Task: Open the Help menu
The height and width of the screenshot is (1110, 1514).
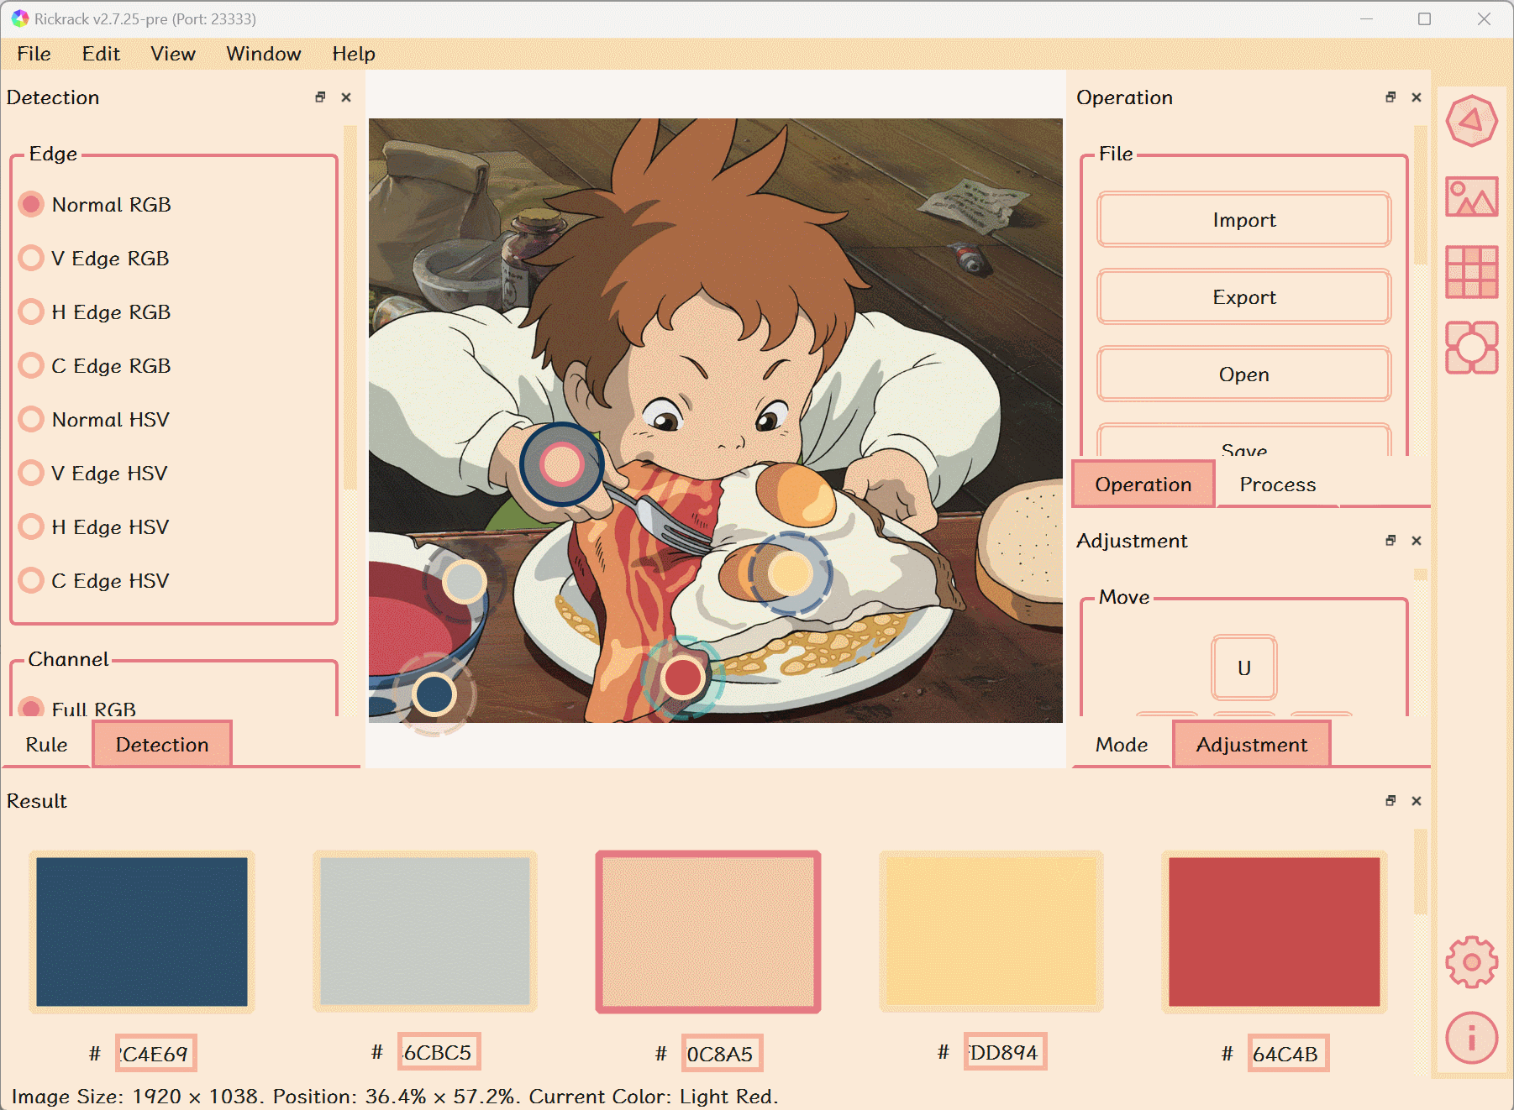Action: [x=354, y=54]
